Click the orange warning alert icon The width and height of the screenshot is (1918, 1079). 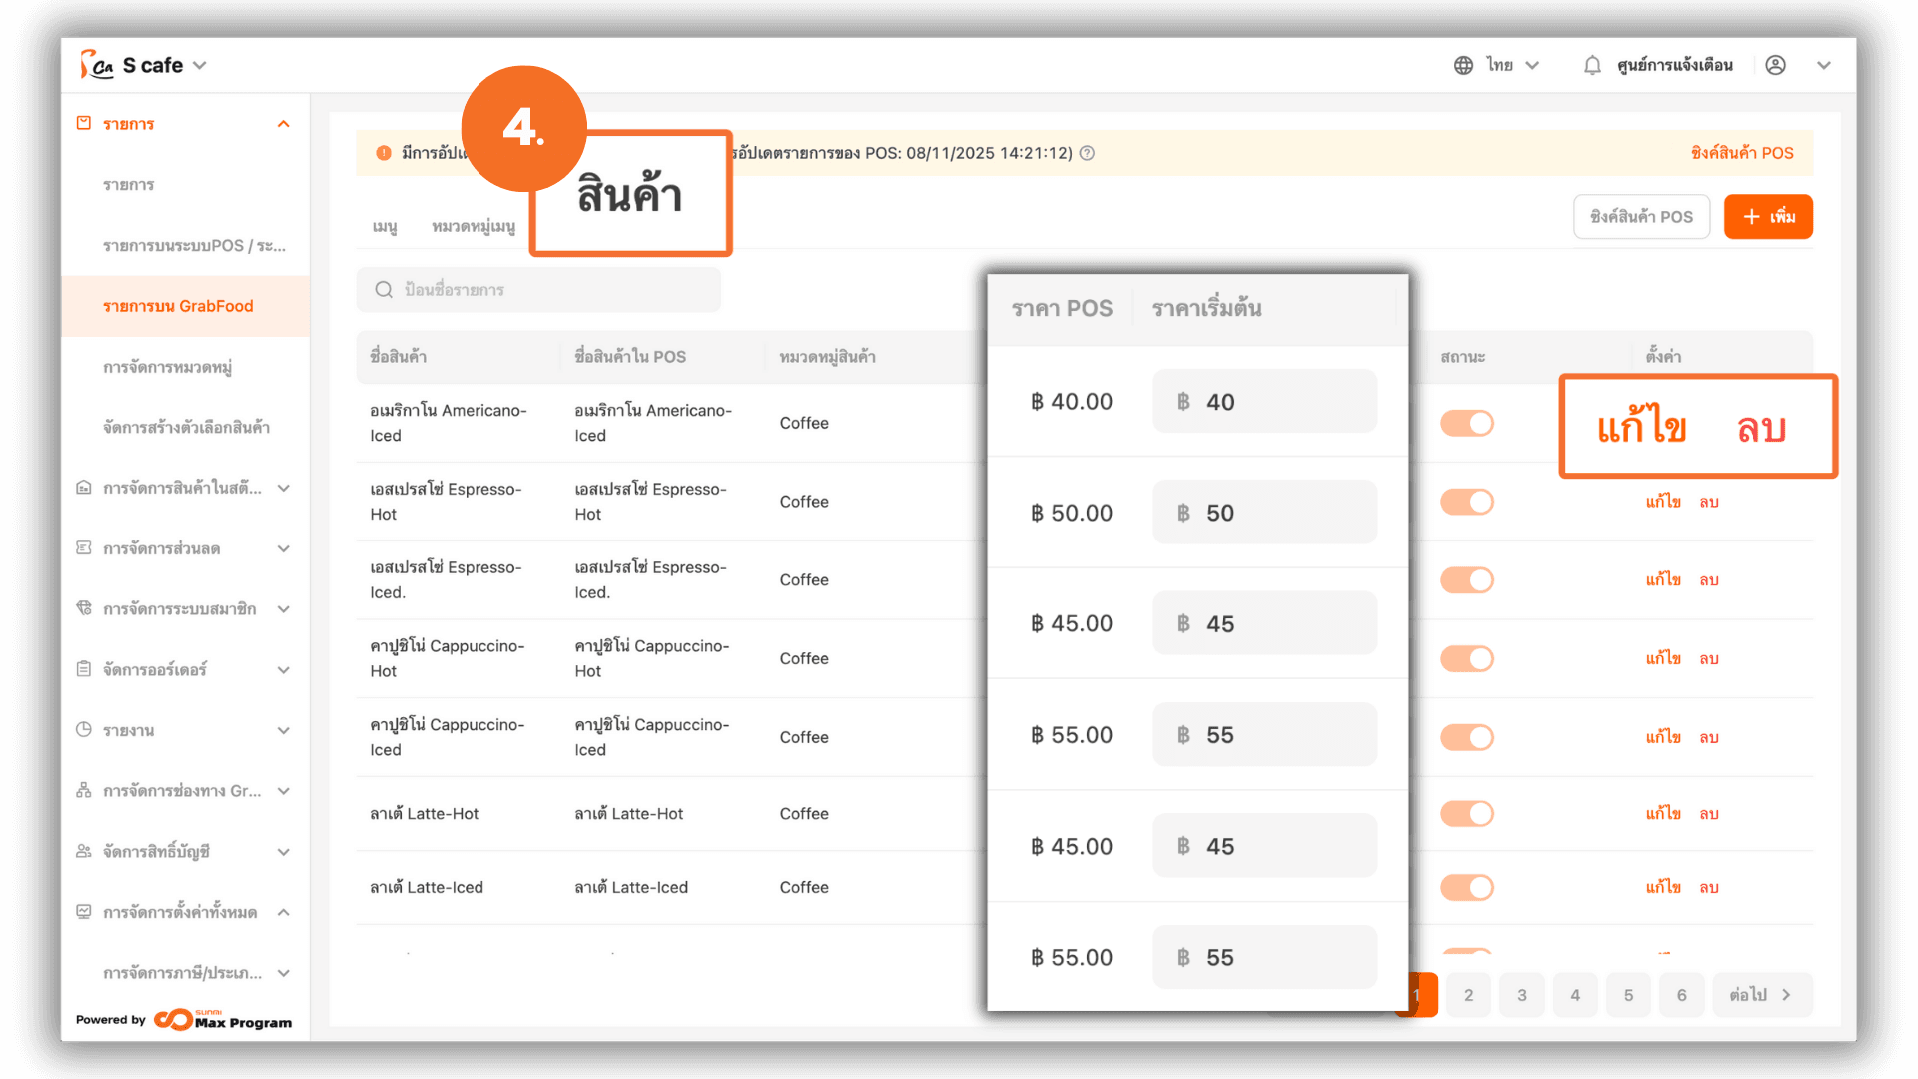tap(384, 153)
